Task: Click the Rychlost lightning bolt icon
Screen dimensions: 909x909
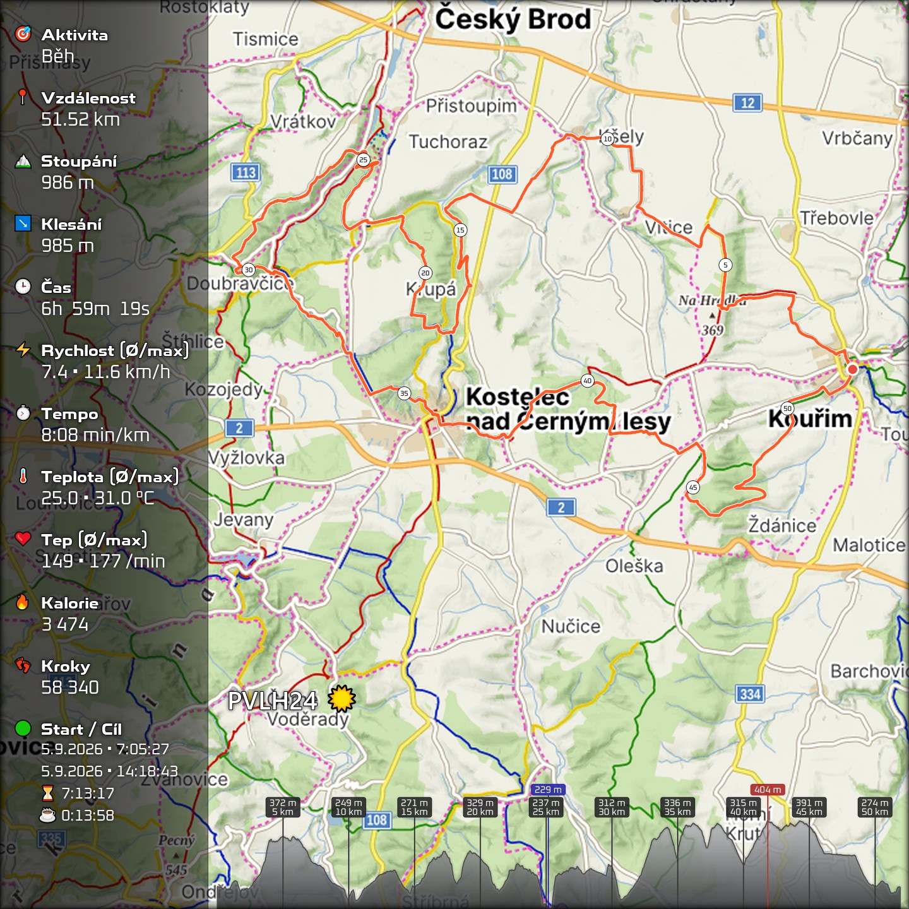Action: pyautogui.click(x=23, y=350)
